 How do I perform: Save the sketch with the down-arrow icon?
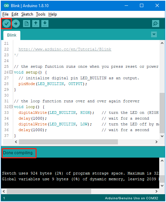pos(45,24)
